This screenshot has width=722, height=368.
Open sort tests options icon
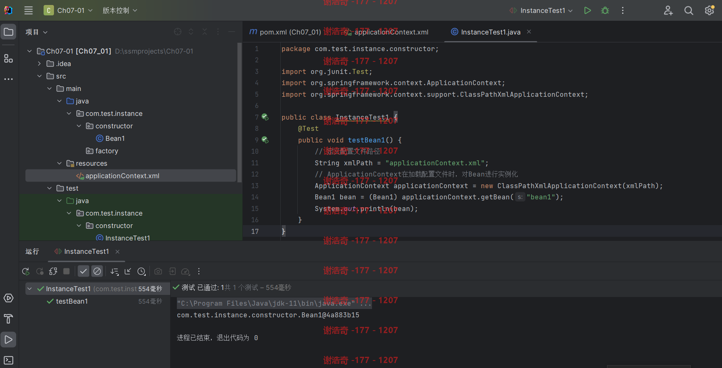coord(115,271)
